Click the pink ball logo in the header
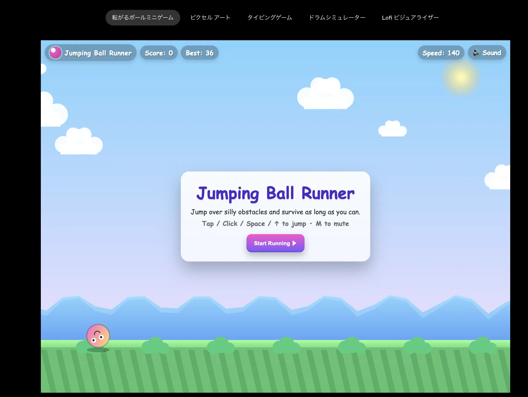The image size is (528, 397). click(x=56, y=53)
